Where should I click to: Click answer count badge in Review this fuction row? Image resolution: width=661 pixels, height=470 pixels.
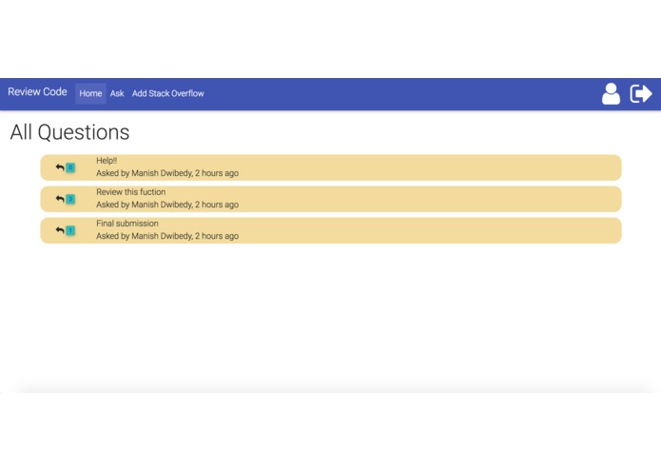(70, 199)
